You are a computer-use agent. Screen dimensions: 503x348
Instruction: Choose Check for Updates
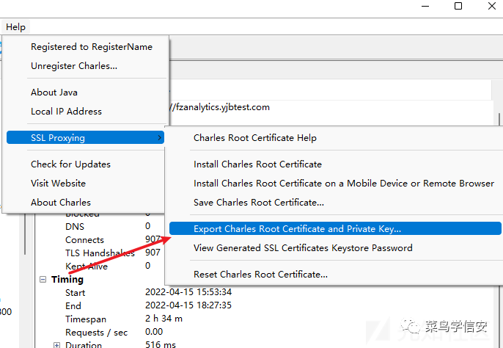[70, 164]
